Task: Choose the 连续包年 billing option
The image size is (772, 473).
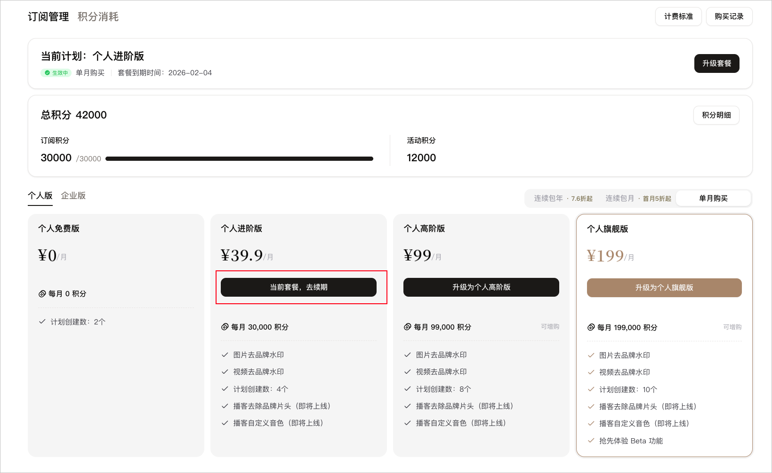Action: 563,198
